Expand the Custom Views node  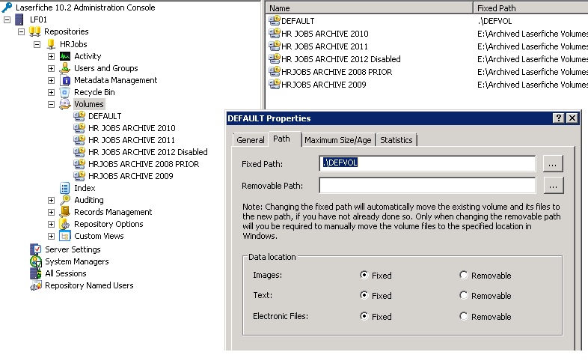[x=52, y=237]
